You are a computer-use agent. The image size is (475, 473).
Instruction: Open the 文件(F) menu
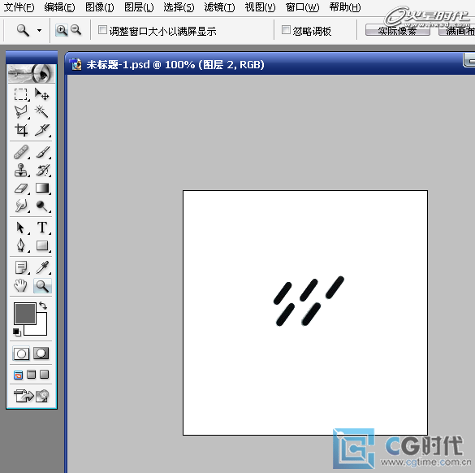pyautogui.click(x=19, y=7)
